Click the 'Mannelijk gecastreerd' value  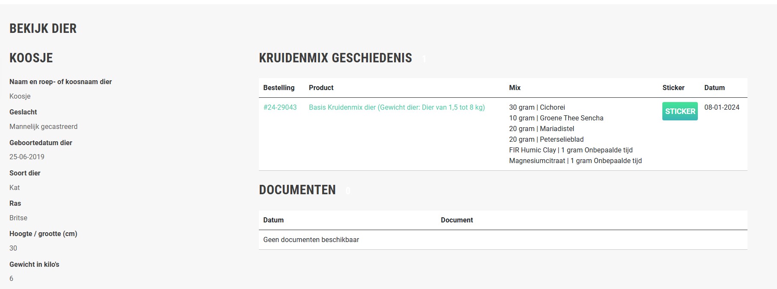coord(44,127)
